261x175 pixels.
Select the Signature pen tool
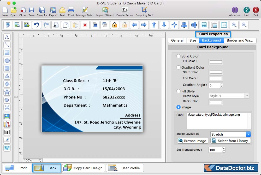(x=7, y=140)
